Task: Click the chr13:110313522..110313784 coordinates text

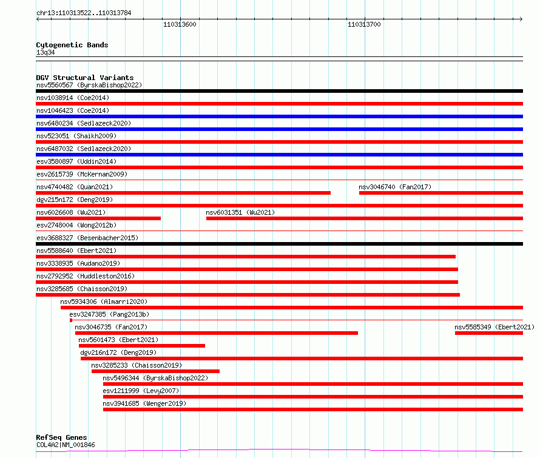Action: (84, 13)
